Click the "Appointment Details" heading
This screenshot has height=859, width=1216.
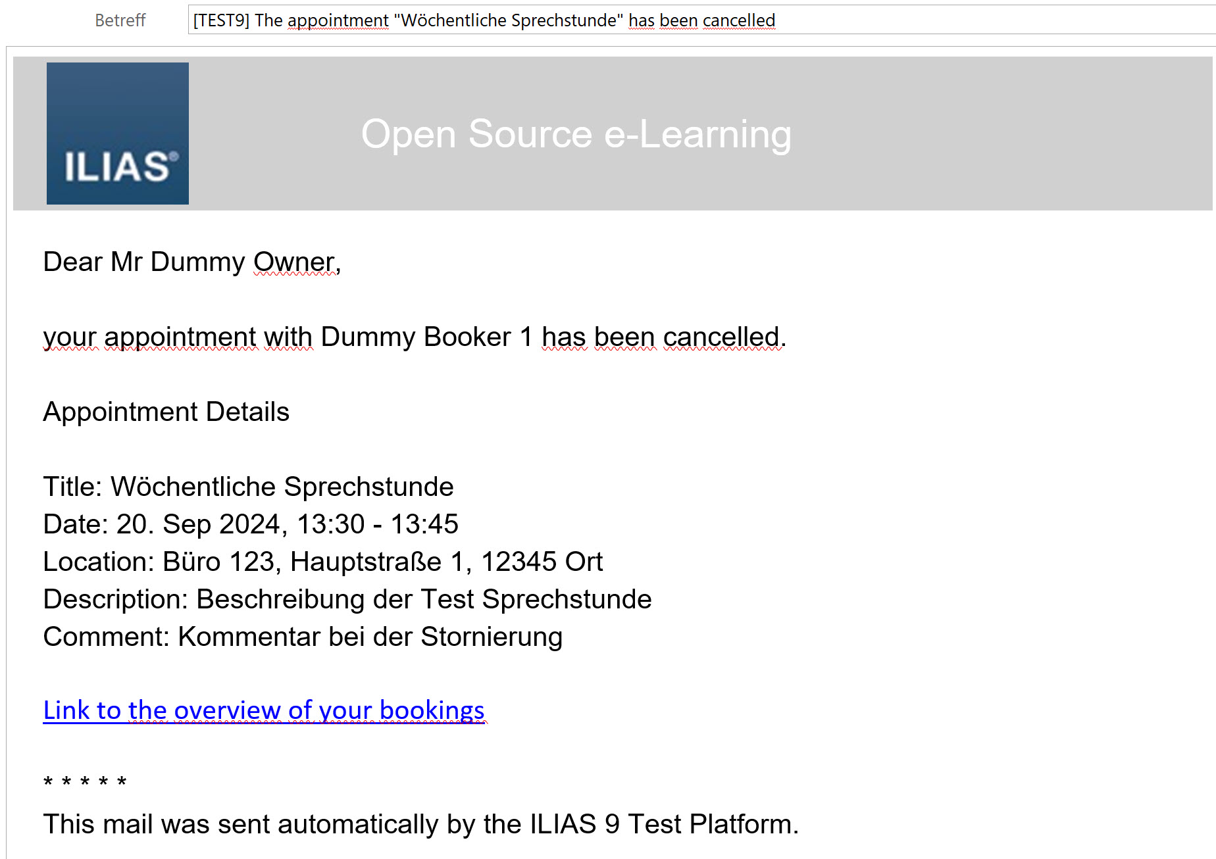[x=166, y=412]
